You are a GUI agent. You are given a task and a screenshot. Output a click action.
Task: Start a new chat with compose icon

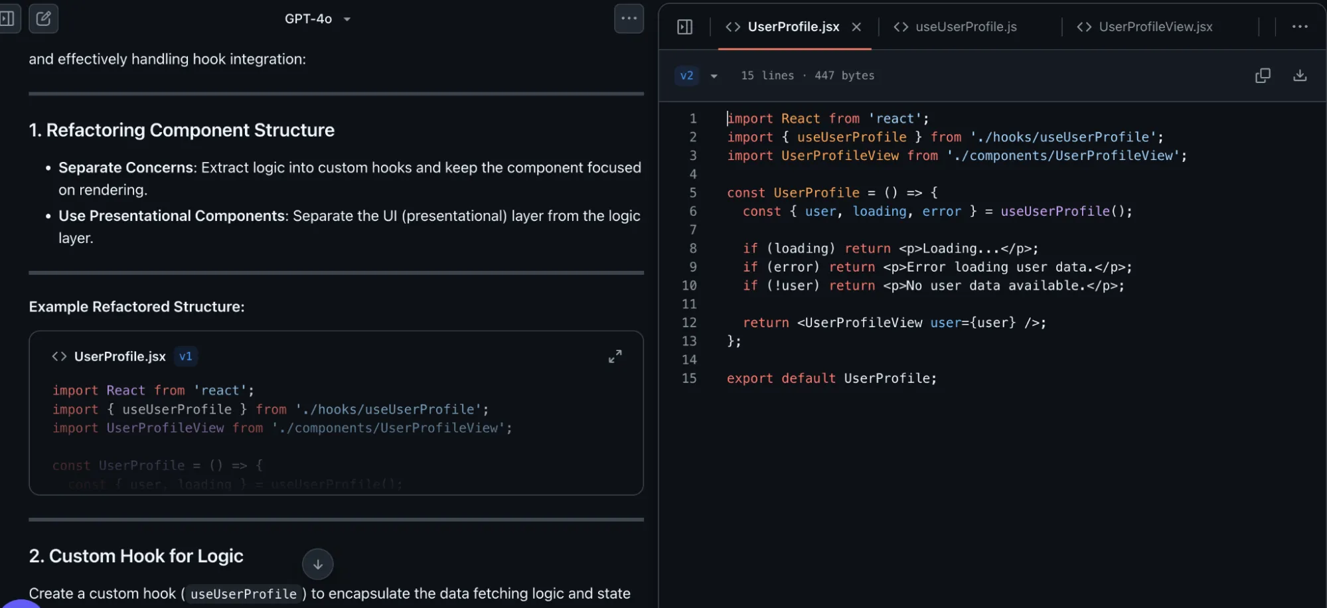44,19
